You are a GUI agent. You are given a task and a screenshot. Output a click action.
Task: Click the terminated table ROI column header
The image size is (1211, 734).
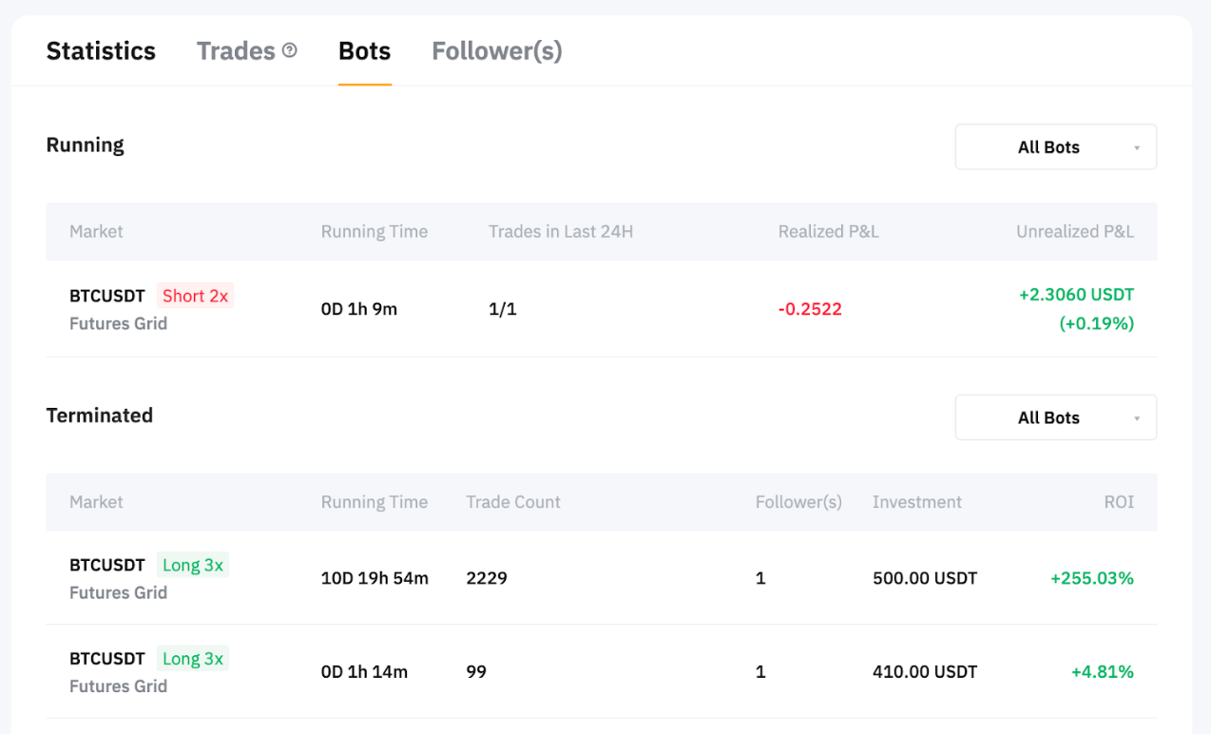pyautogui.click(x=1119, y=502)
